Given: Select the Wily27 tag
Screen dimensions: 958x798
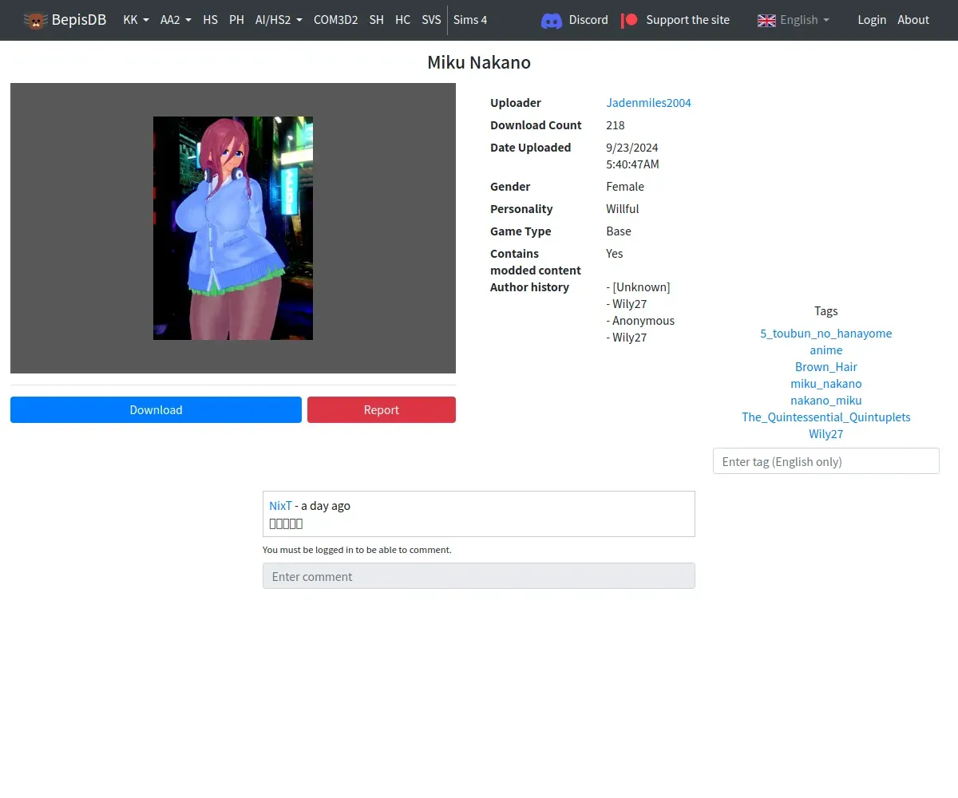Looking at the screenshot, I should pyautogui.click(x=826, y=434).
